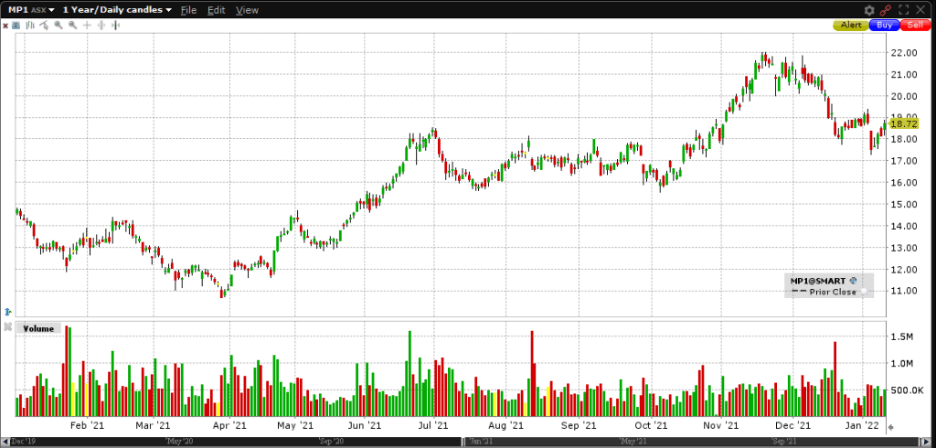Open the View menu
The height and width of the screenshot is (448, 936).
247,10
